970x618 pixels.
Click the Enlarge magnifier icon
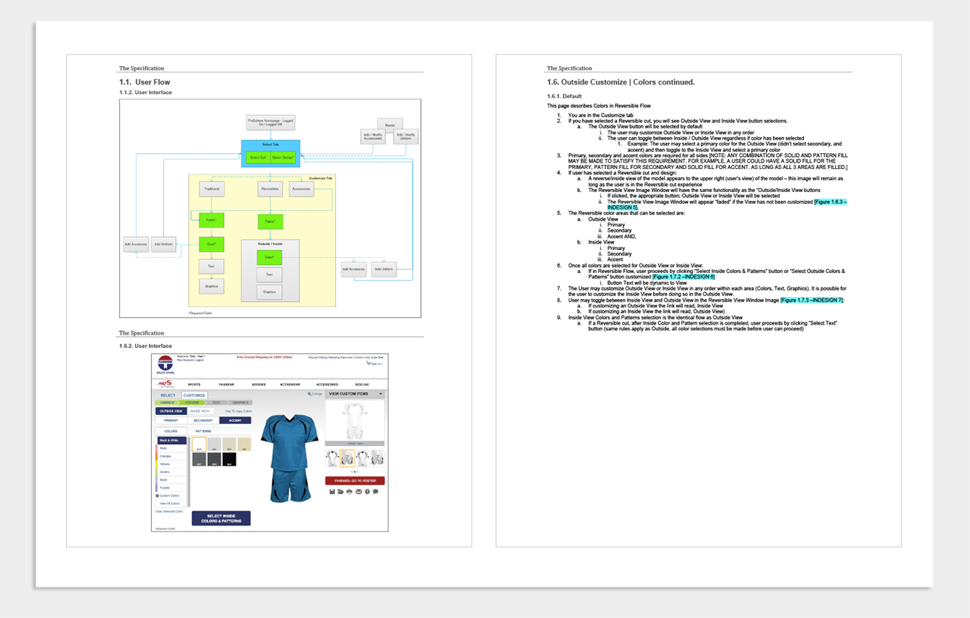(x=310, y=394)
